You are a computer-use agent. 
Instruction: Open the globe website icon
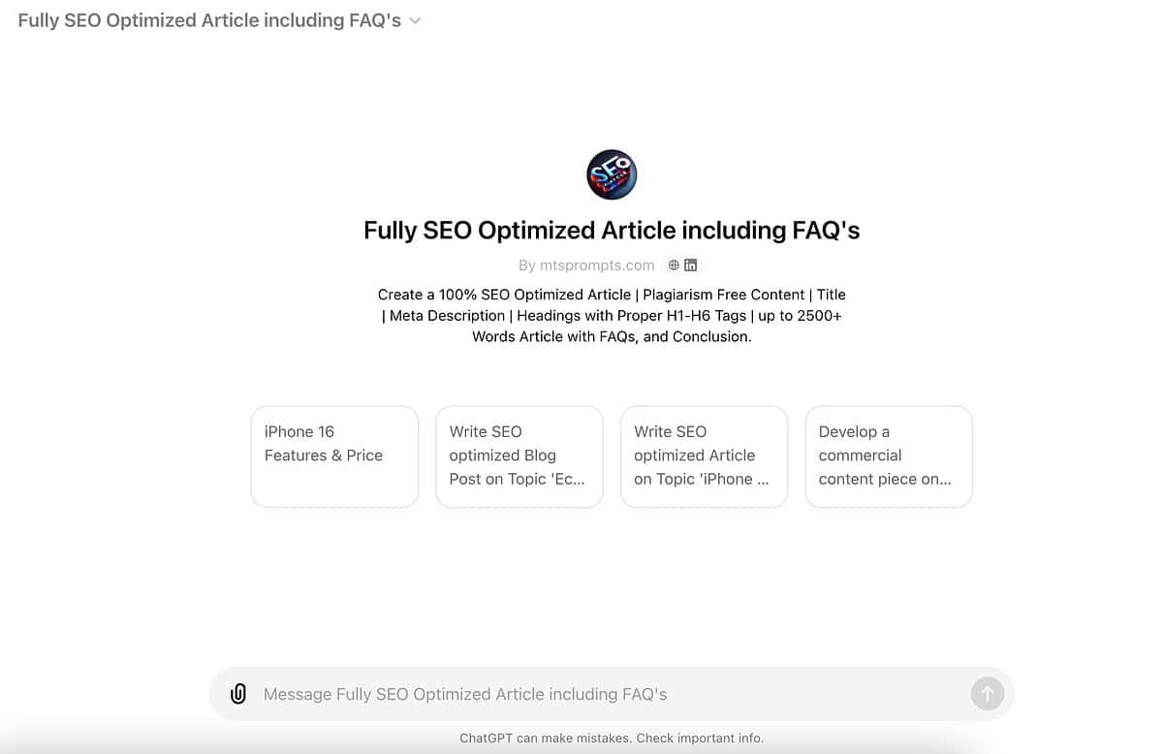(674, 265)
